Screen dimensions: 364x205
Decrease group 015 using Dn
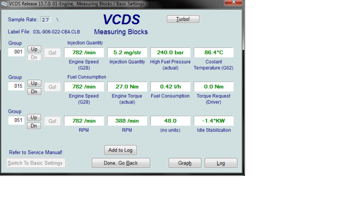(34, 92)
